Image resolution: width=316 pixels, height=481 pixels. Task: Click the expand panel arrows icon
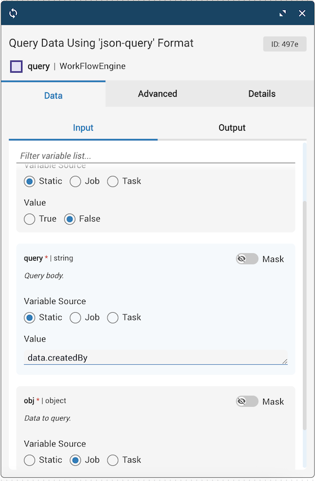[283, 13]
